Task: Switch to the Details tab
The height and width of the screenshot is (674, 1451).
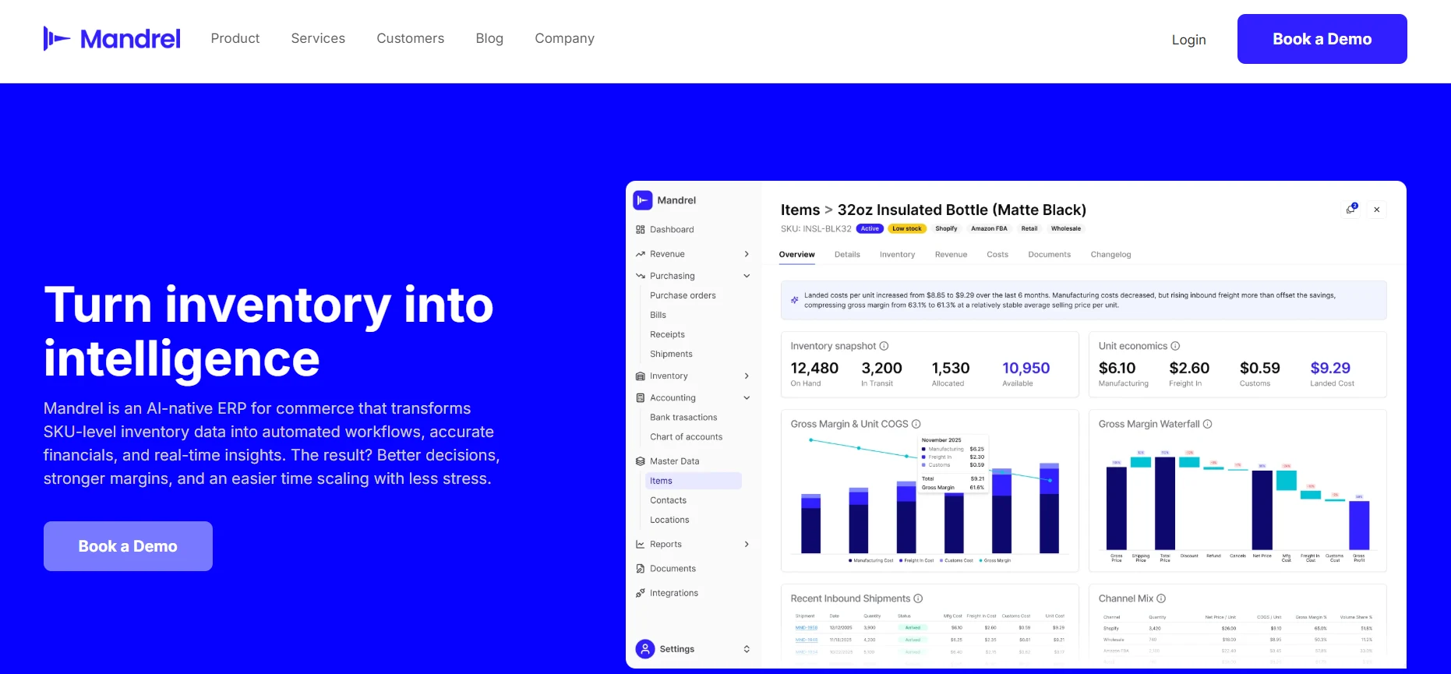Action: point(847,255)
